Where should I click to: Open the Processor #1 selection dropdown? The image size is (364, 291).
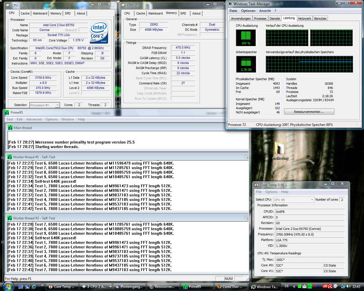pos(45,105)
